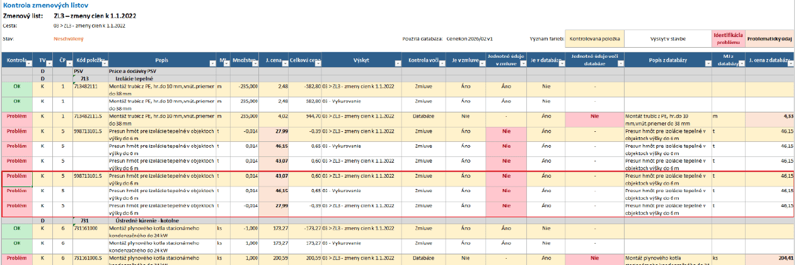This screenshot has height=265, width=796.
Task: Select the OK status in the 731161000 row
Action: pos(17,231)
